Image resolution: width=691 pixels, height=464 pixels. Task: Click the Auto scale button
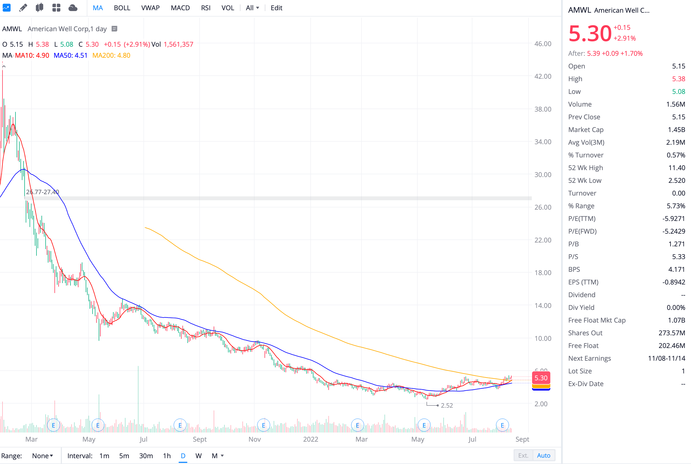544,455
